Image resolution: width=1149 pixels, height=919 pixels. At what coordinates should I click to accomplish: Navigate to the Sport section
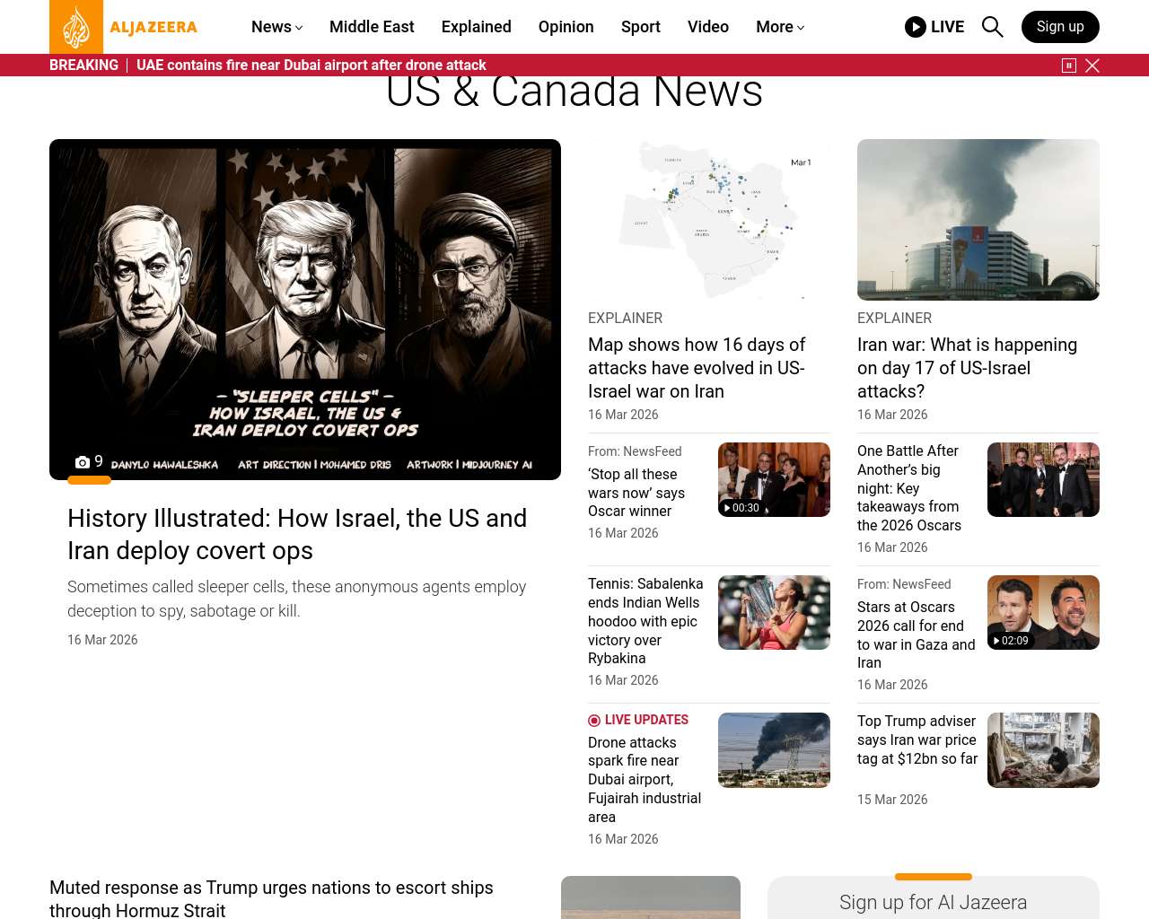pyautogui.click(x=641, y=27)
